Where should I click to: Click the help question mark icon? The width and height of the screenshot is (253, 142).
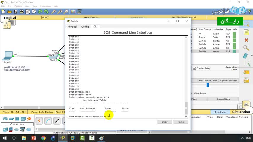coord(249,12)
